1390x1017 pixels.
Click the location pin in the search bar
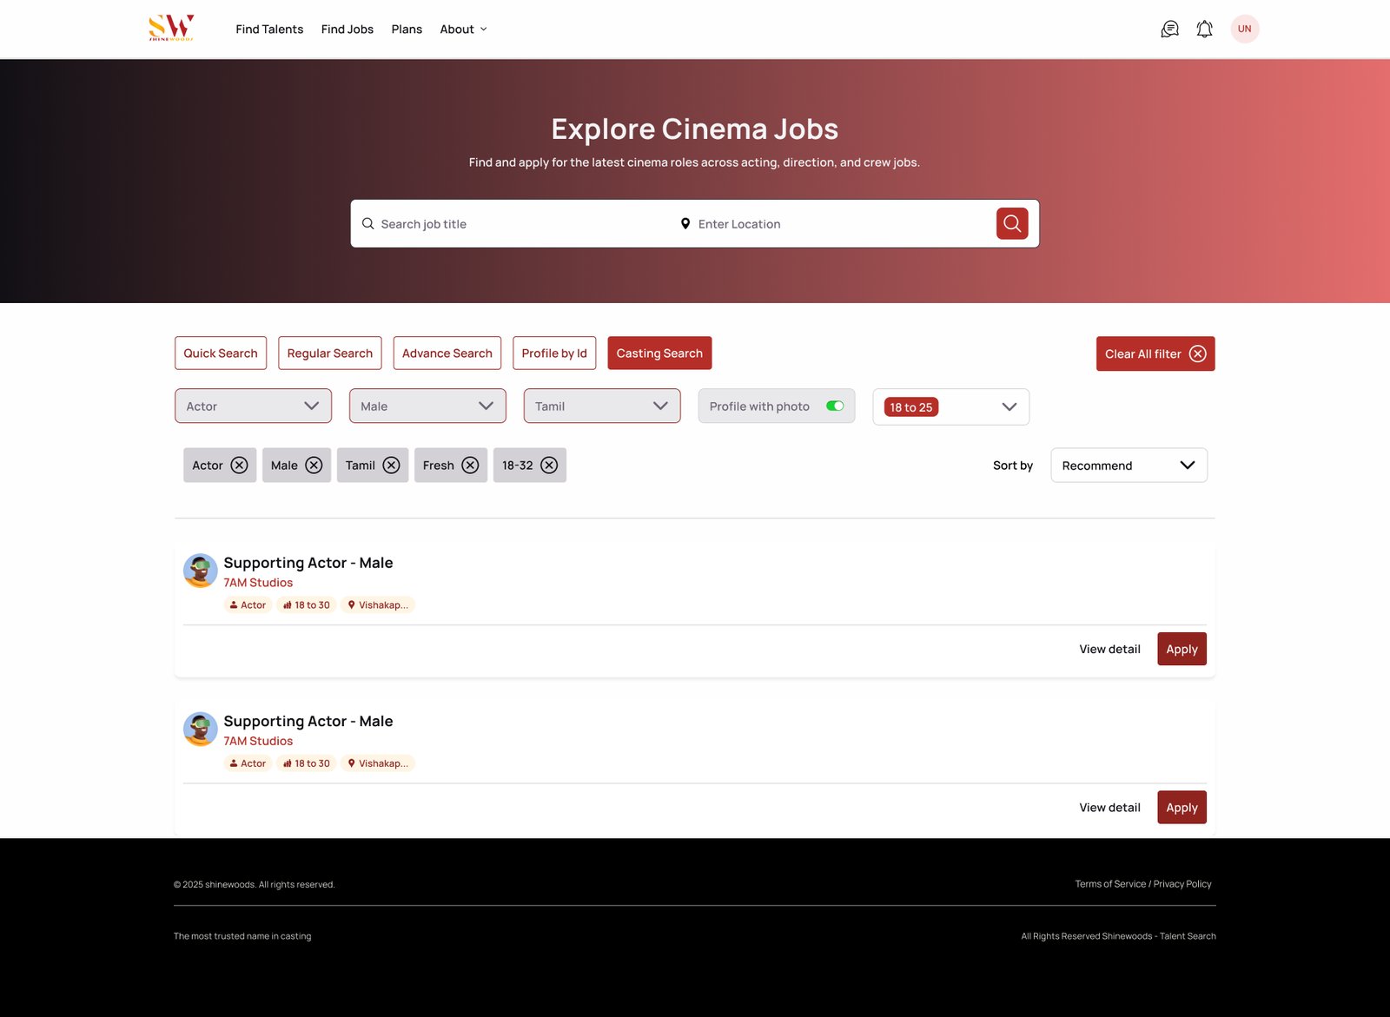click(685, 224)
